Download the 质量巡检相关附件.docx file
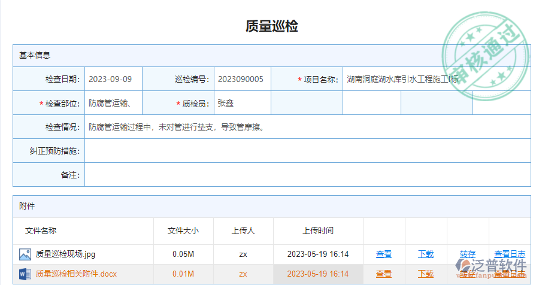Image resolution: width=533 pixels, height=285 pixels. 426,274
